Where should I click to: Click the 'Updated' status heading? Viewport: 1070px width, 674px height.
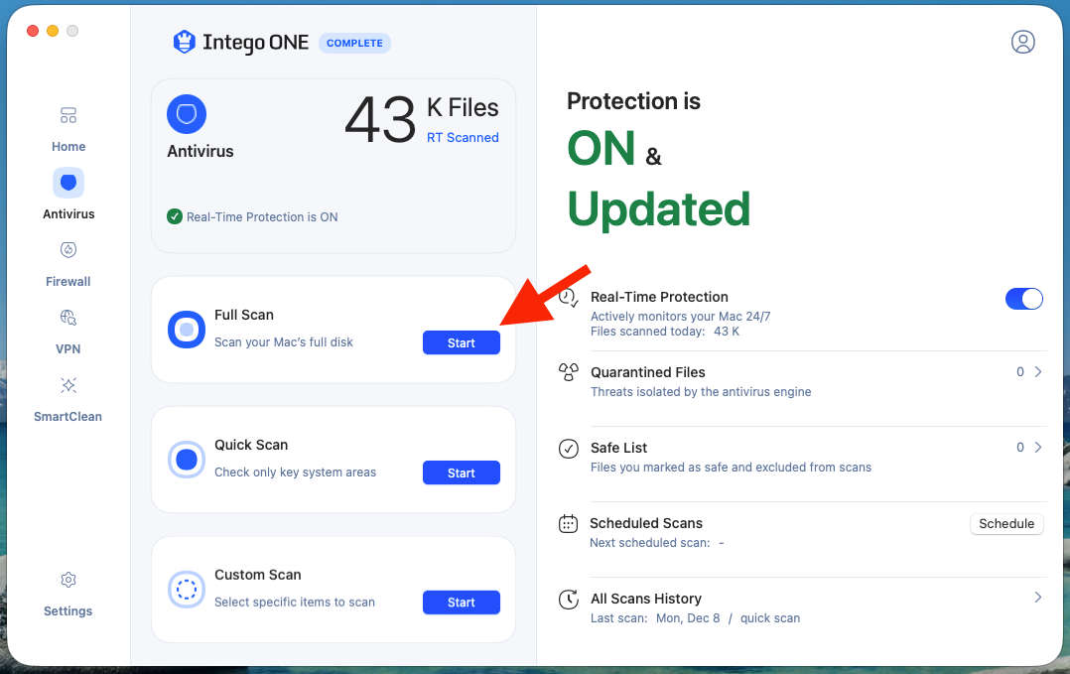click(x=658, y=208)
